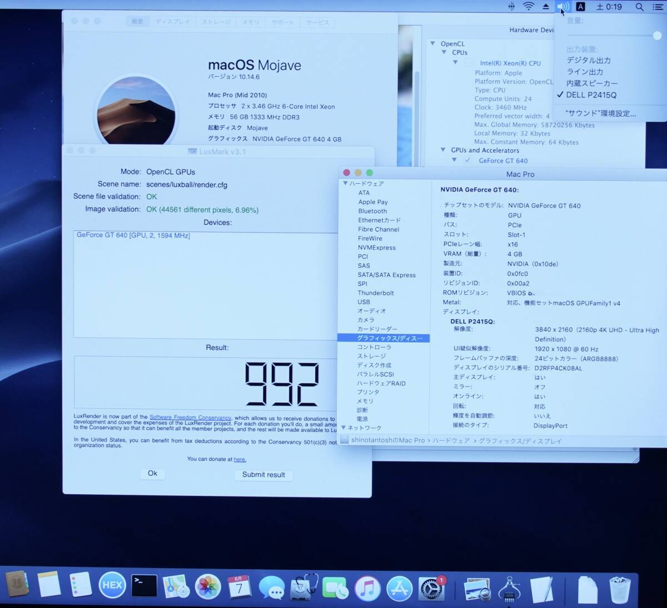
Task: Open Notification Center list icon
Action: click(658, 7)
